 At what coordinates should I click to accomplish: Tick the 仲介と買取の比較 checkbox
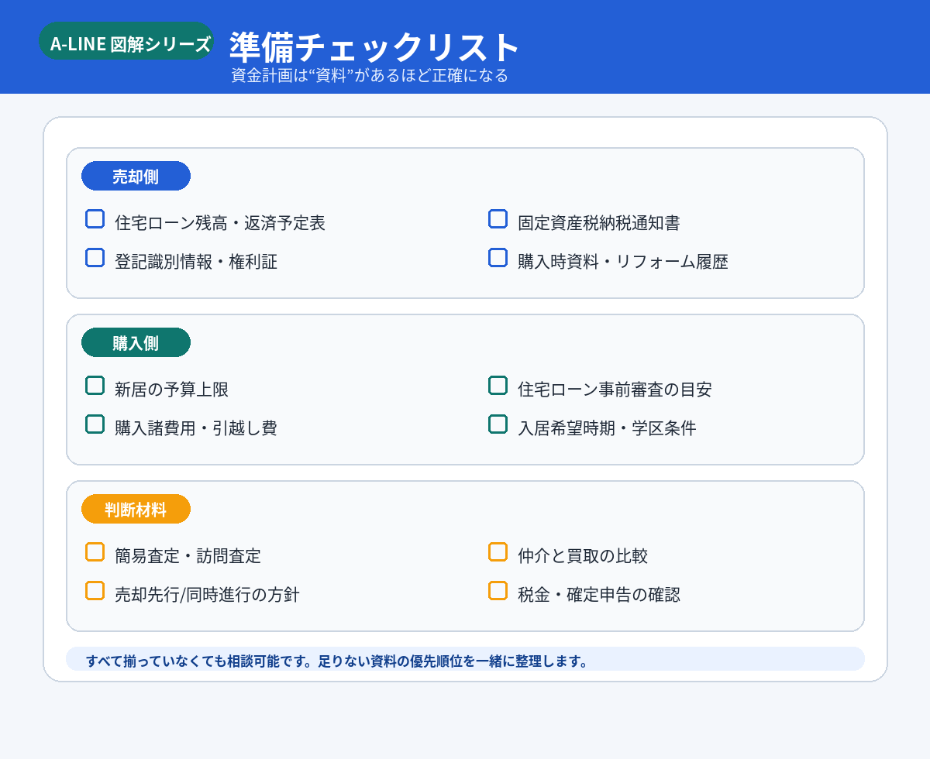click(x=498, y=552)
